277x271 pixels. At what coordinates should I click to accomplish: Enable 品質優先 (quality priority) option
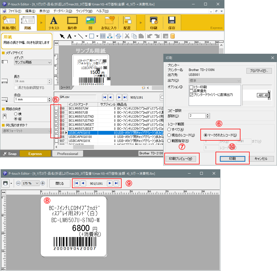pos(191,91)
